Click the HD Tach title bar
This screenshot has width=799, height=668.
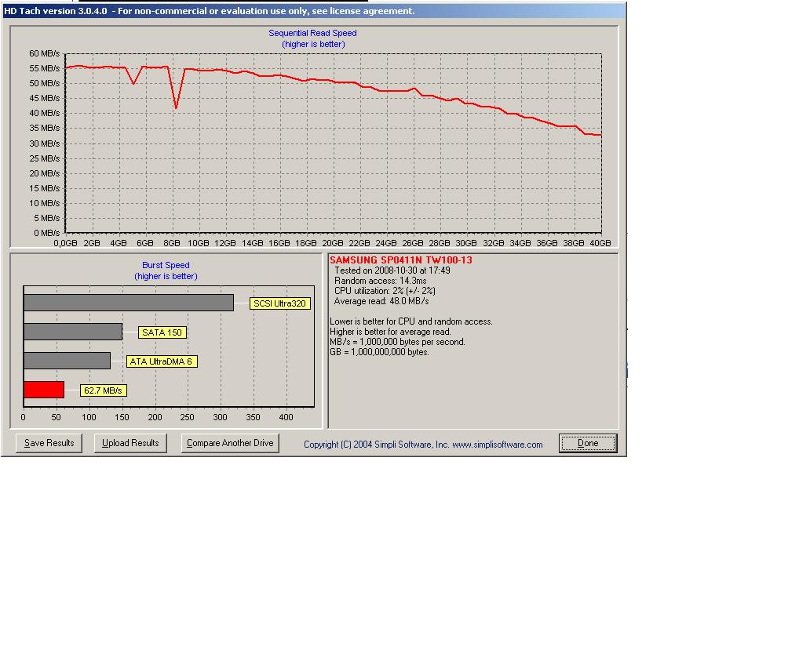click(x=209, y=11)
